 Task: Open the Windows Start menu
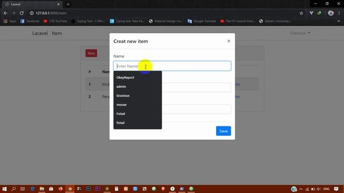tap(4, 189)
